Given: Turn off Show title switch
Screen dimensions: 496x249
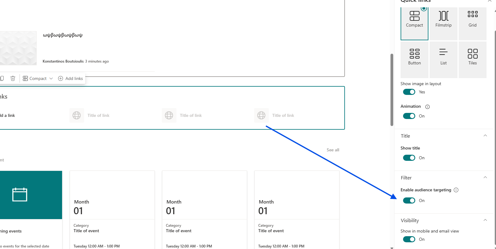Looking at the screenshot, I should pos(409,158).
